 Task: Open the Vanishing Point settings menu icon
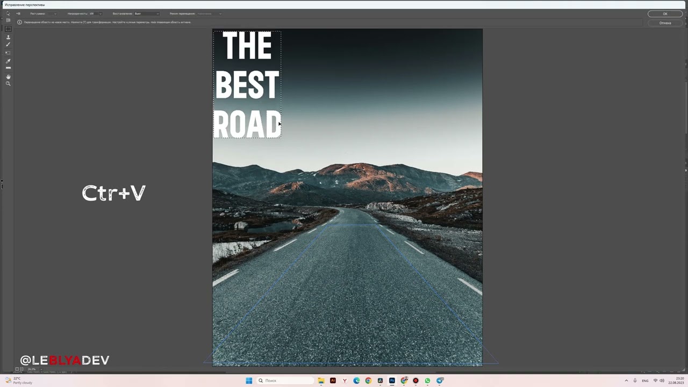[18, 13]
